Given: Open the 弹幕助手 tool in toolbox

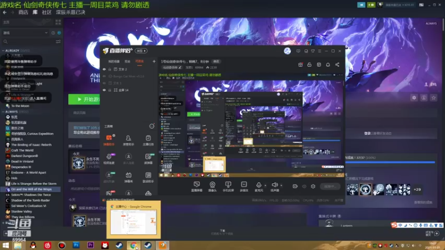Looking at the screenshot, I should pyautogui.click(x=108, y=140).
